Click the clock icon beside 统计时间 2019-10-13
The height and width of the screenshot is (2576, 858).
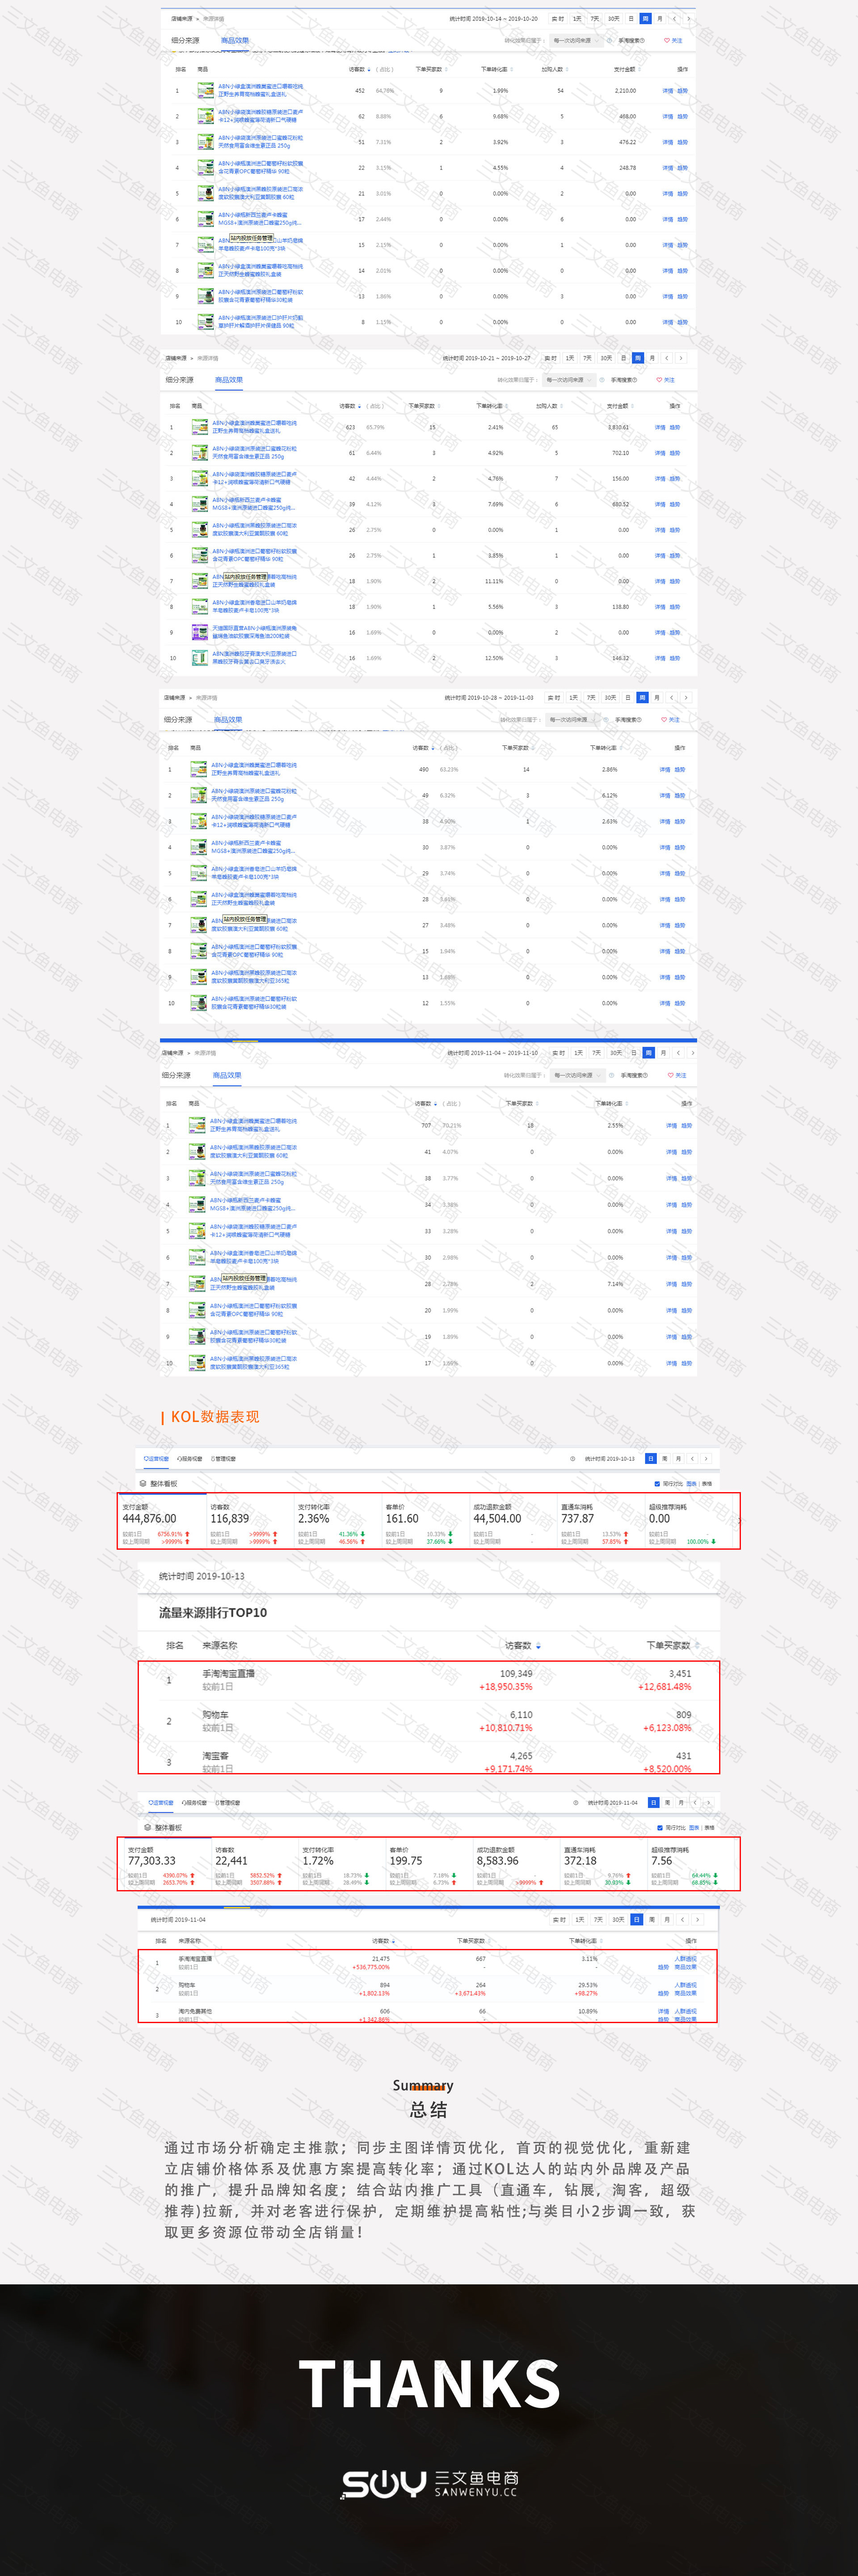pos(572,1459)
